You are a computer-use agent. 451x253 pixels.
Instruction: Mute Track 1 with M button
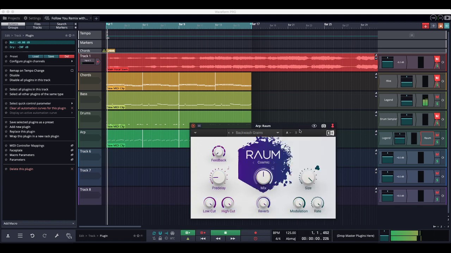tap(437, 59)
